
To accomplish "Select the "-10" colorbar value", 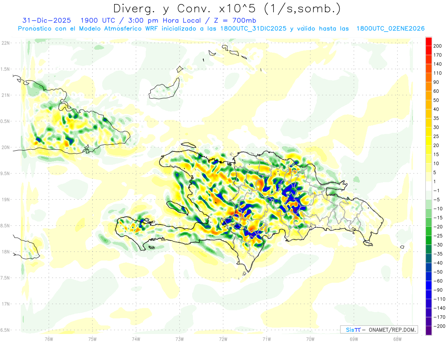I will click(x=437, y=209).
